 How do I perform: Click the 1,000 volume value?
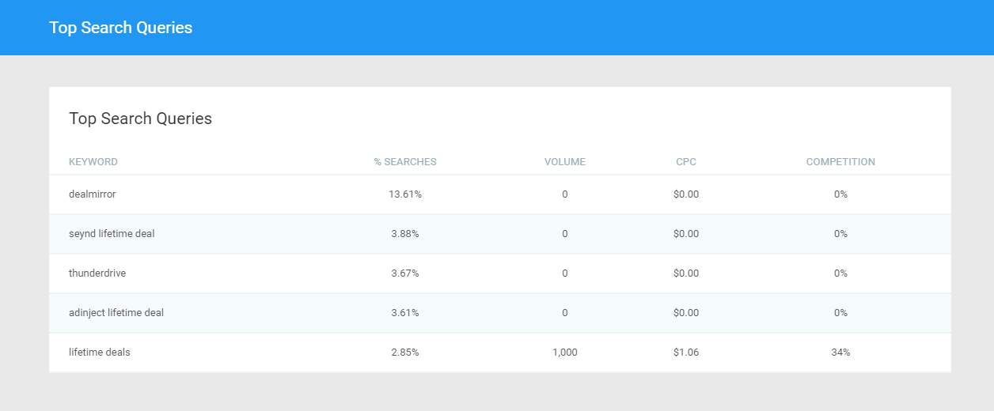point(565,353)
